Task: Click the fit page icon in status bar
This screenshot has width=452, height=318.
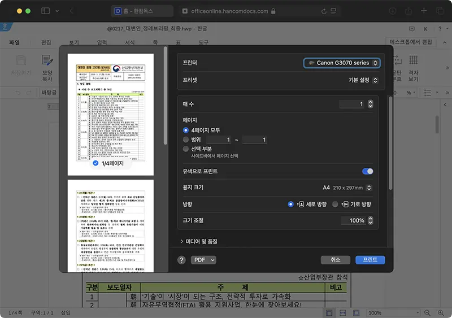Action: tap(357, 313)
